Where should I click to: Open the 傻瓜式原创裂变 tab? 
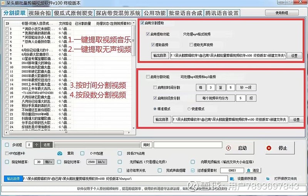pos(73,13)
